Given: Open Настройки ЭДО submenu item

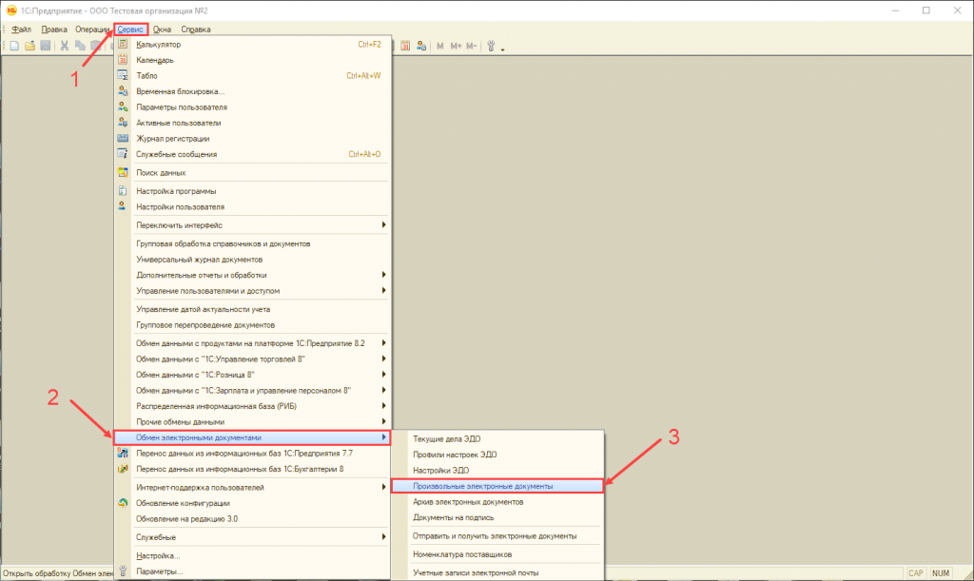Looking at the screenshot, I should coord(441,471).
